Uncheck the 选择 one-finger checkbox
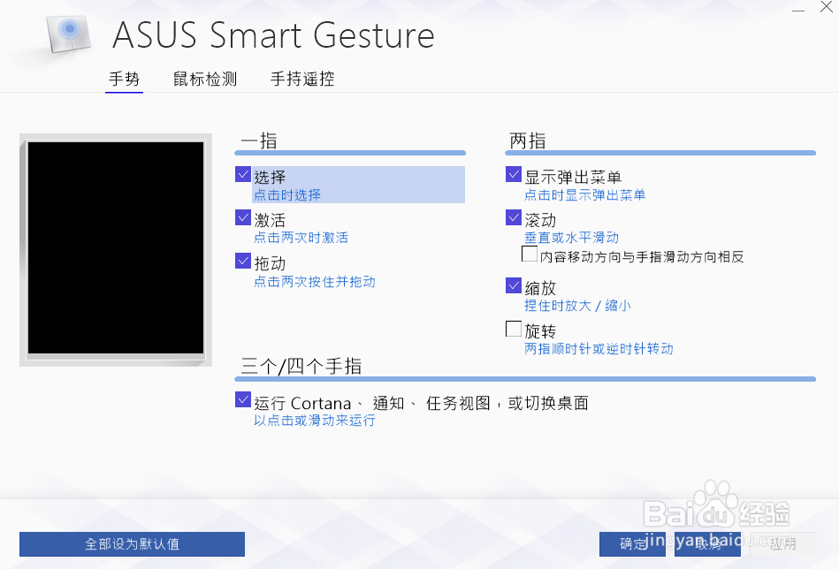Image resolution: width=839 pixels, height=569 pixels. click(243, 174)
